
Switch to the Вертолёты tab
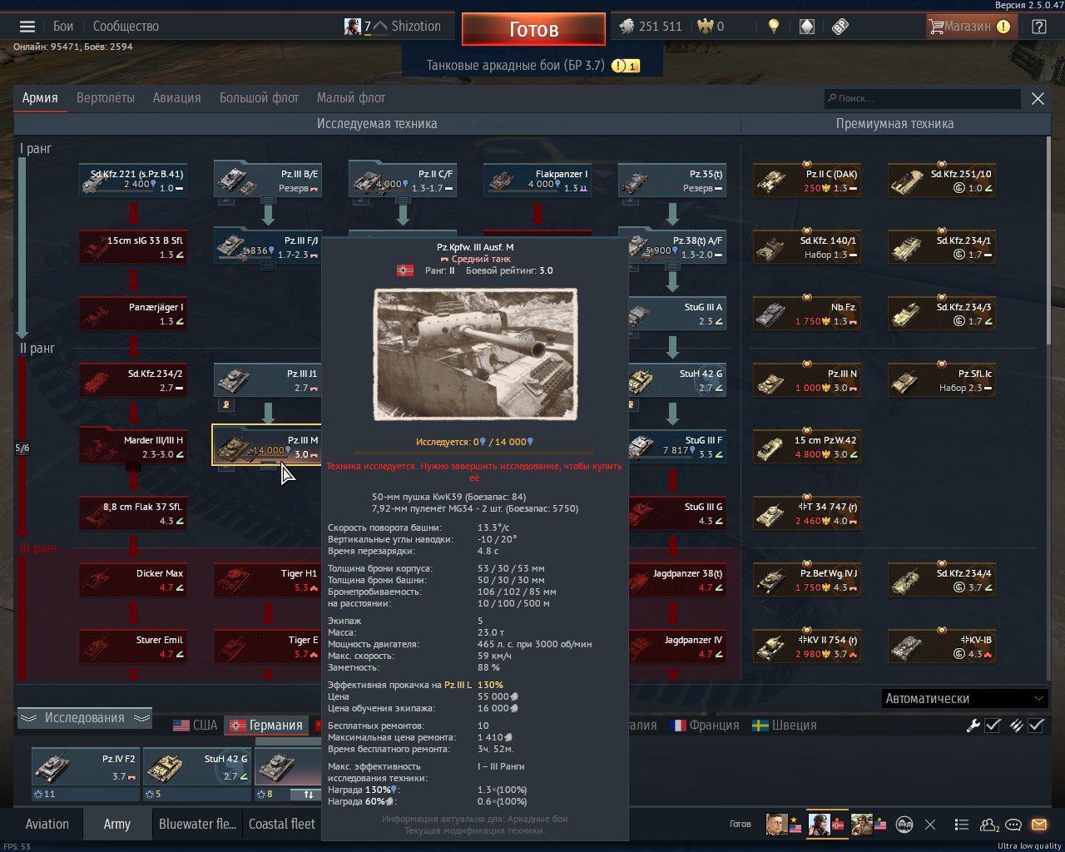[106, 98]
